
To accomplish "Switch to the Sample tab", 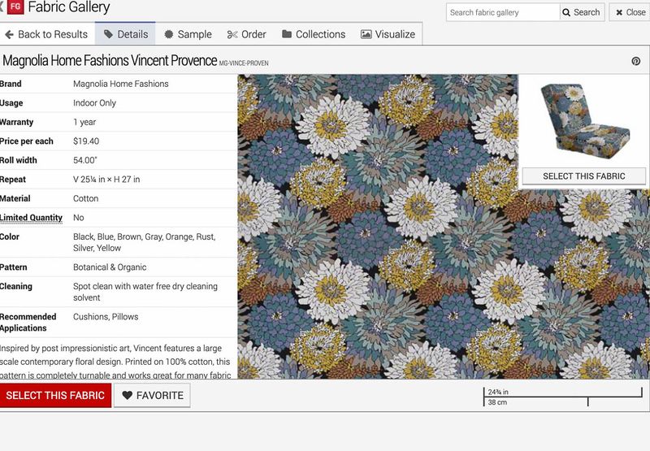I will tap(188, 34).
